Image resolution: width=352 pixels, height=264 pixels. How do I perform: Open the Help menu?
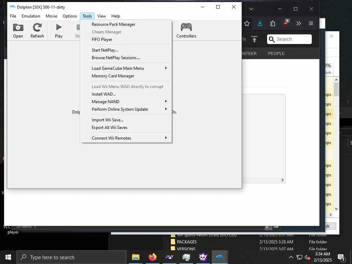pos(115,16)
